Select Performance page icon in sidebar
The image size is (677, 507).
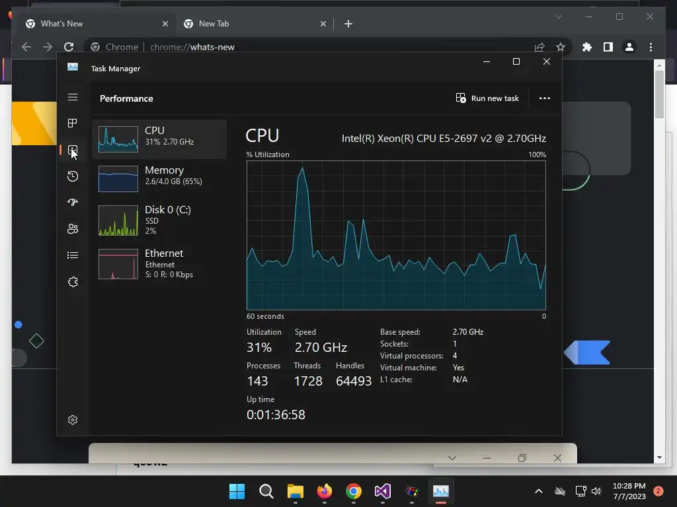click(x=73, y=150)
